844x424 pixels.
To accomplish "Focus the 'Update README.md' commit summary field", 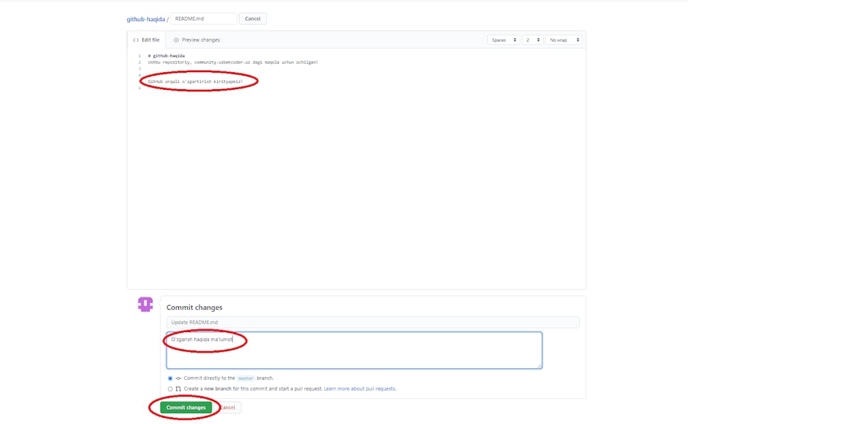I will (x=373, y=323).
